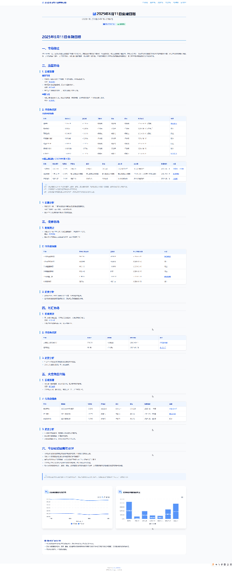This screenshot has width=232, height=574.
Task: Click the '一、市场综述' section heading
Action: (50, 48)
